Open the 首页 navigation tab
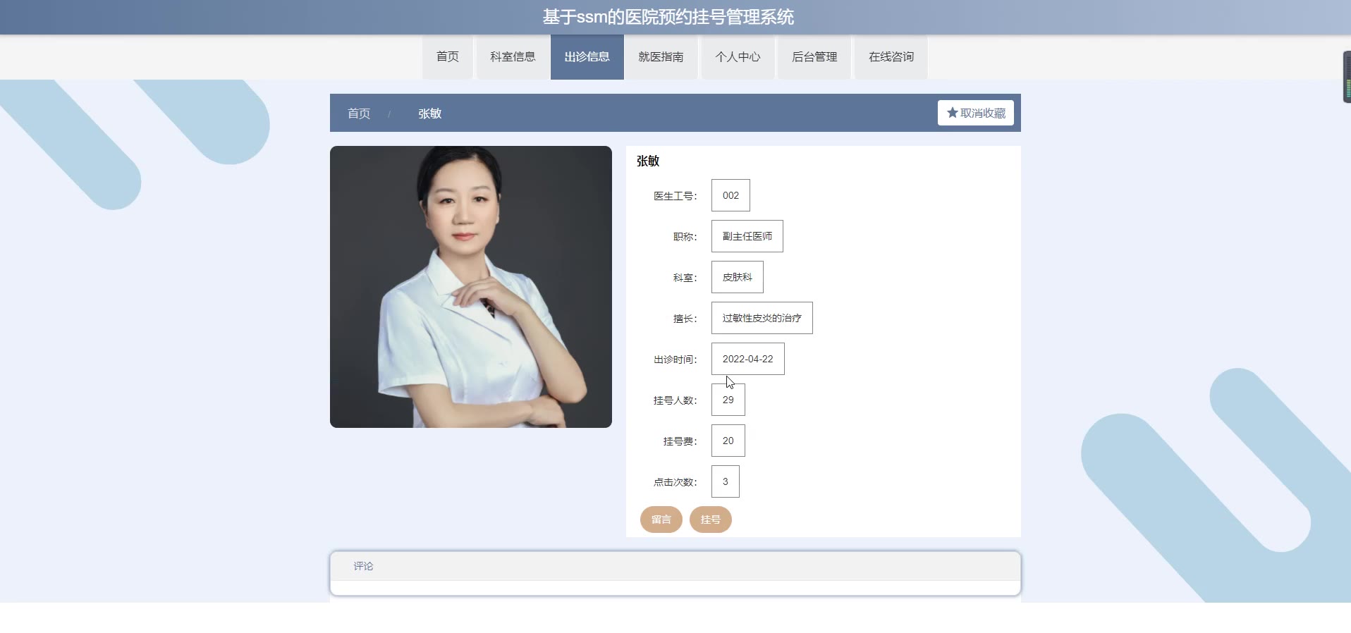This screenshot has height=633, width=1351. [448, 57]
